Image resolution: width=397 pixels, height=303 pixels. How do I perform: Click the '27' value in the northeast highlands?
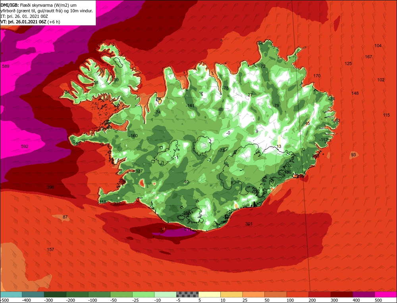250,95
